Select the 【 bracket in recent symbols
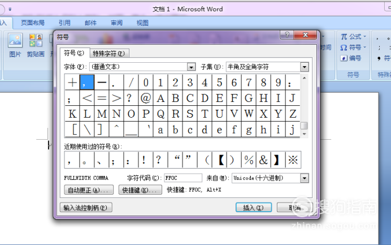Viewport: 391px width, 245px height. [x=219, y=160]
